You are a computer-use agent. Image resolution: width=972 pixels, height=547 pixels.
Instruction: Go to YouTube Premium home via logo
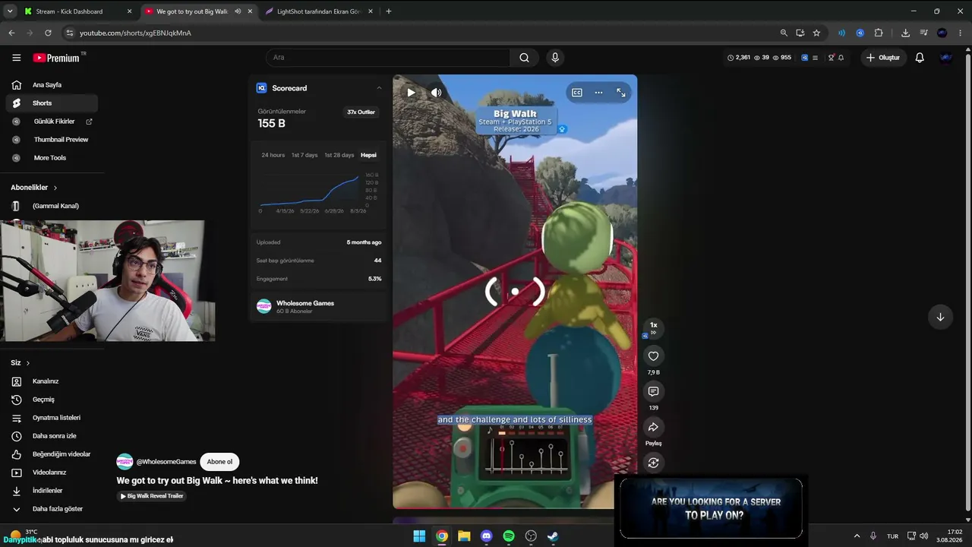56,58
